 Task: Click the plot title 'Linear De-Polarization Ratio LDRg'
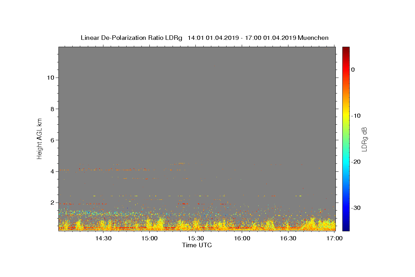pos(131,38)
